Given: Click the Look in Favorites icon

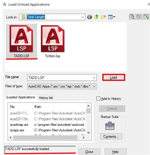Looking at the screenshot, I should coord(139,17).
